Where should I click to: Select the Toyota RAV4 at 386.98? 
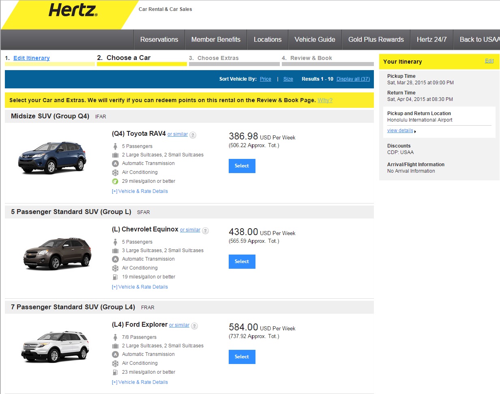(x=242, y=166)
